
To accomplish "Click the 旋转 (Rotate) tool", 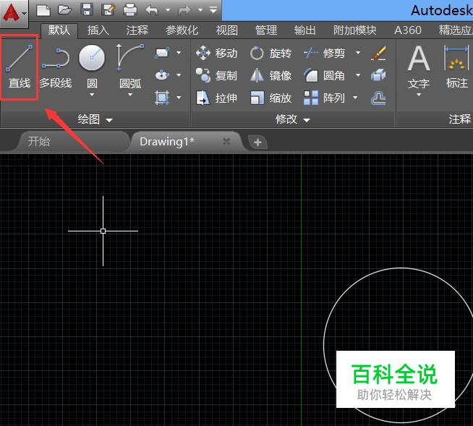I will pos(271,54).
